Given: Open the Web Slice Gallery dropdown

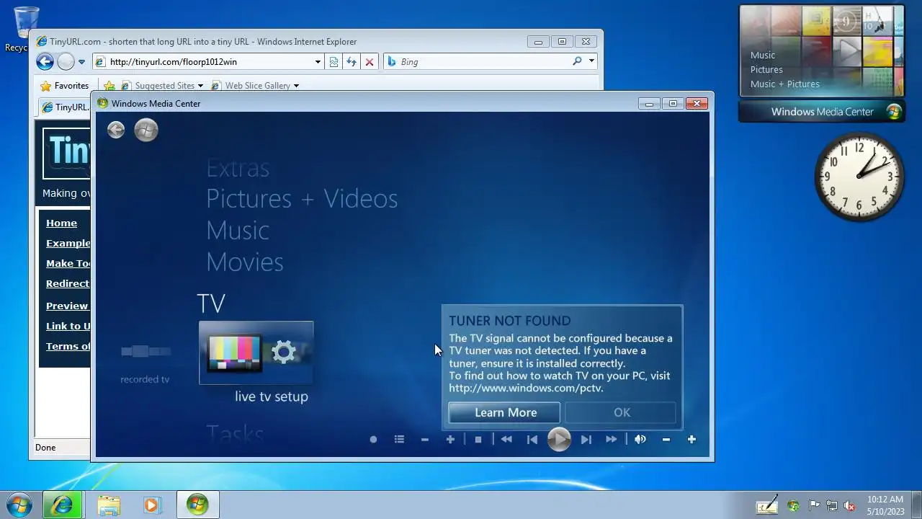Looking at the screenshot, I should point(255,86).
